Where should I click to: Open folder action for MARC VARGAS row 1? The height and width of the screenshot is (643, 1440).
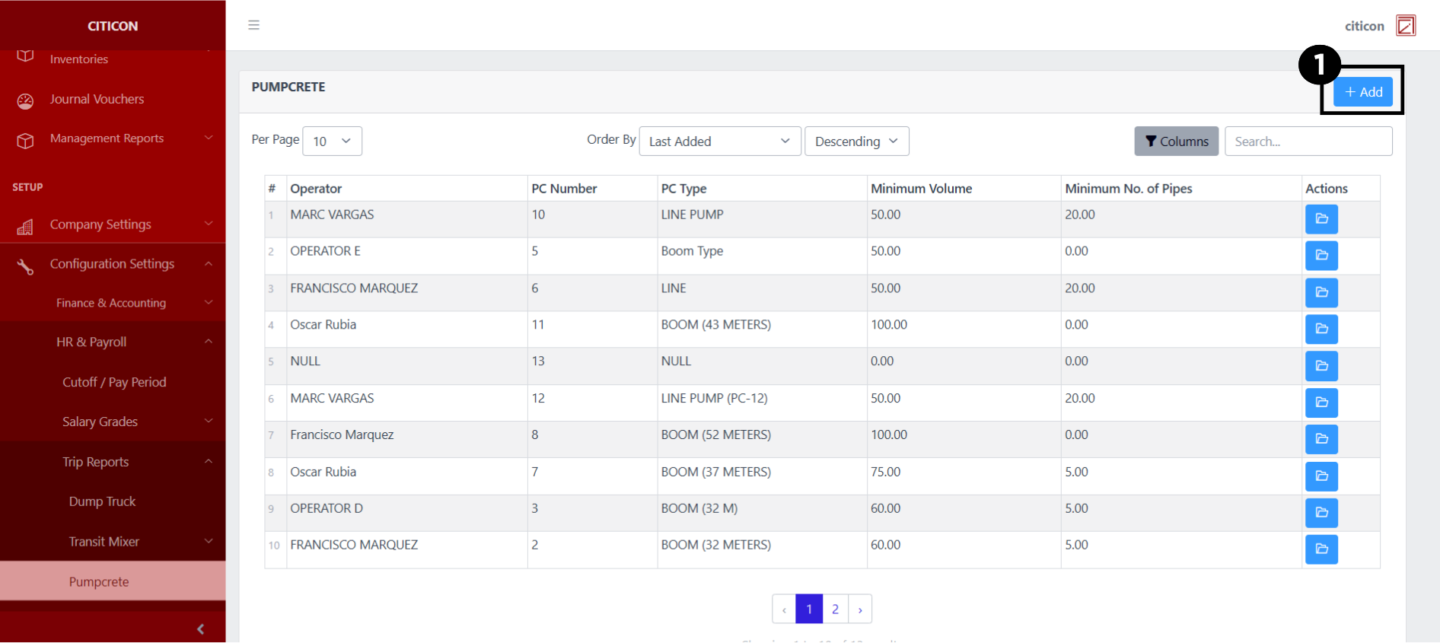(x=1321, y=219)
